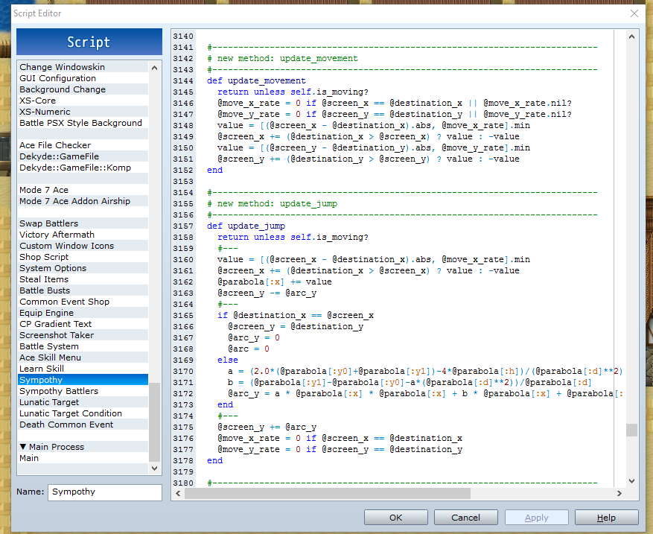Open Help for the script editor
The image size is (653, 534).
pyautogui.click(x=606, y=518)
